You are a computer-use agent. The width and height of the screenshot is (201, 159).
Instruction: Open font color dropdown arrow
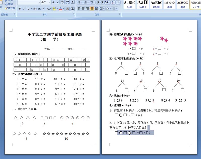coord(64,9)
